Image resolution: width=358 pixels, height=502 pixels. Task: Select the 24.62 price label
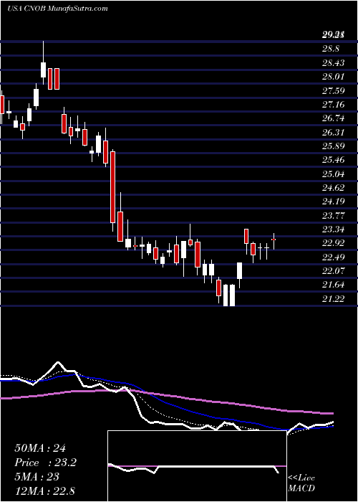(x=334, y=188)
